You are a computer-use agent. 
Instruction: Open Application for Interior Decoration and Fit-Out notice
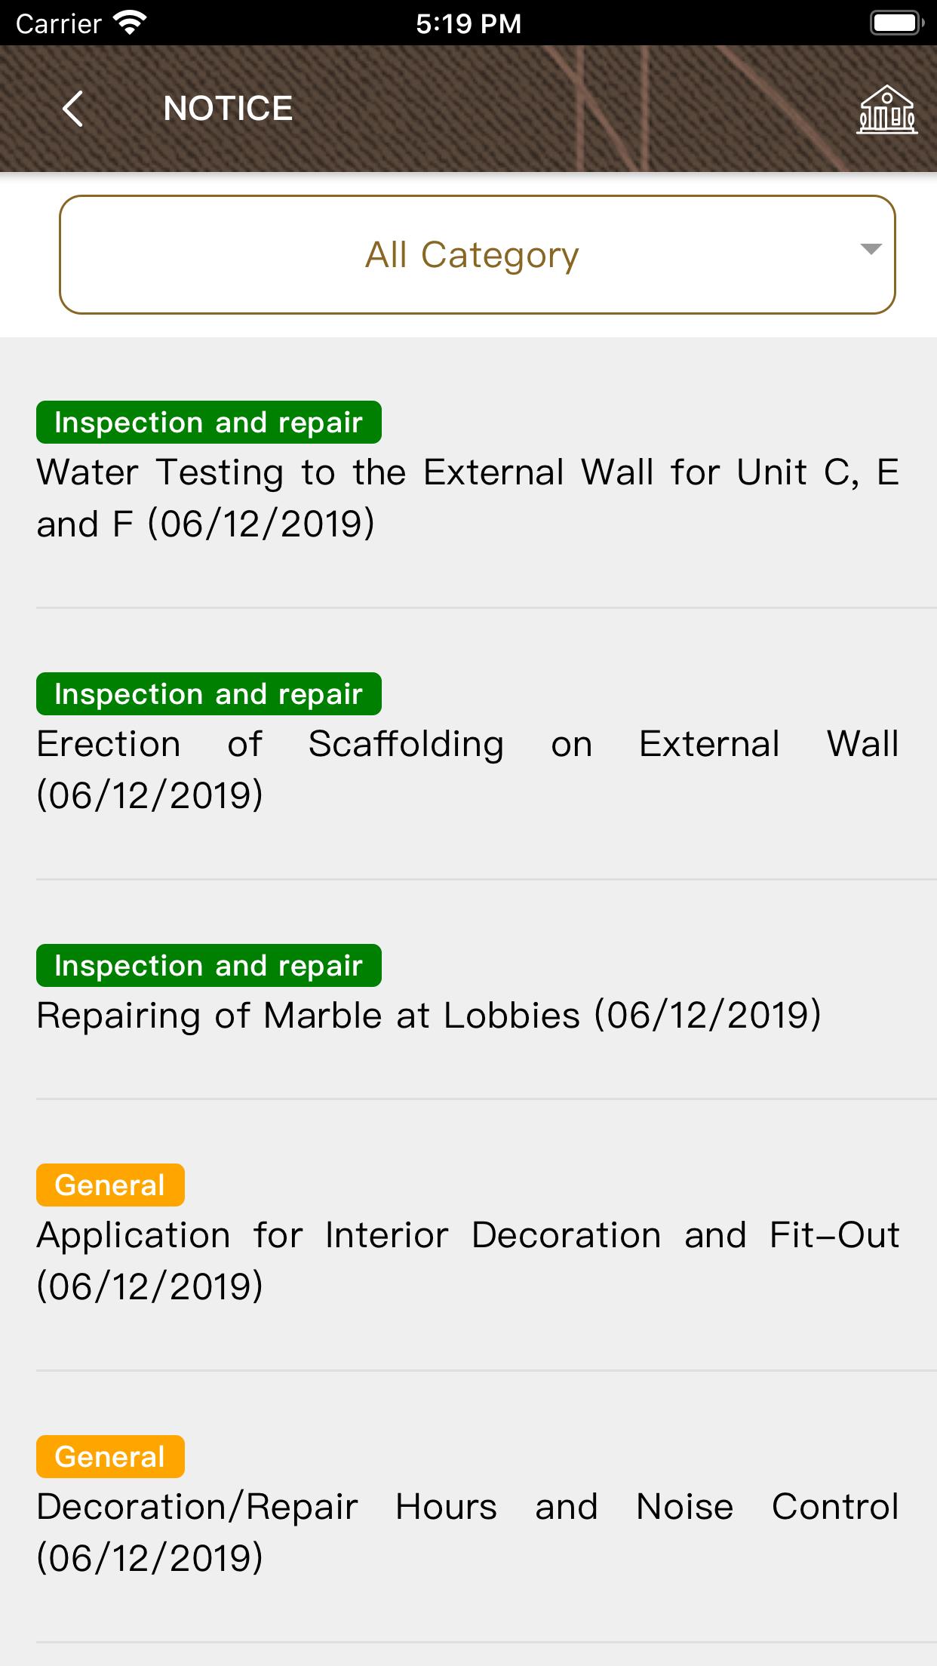[468, 1261]
